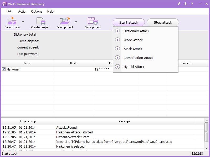Uncheck the Harkonen network checkbox
This screenshot has height=157, width=210.
tap(4, 69)
